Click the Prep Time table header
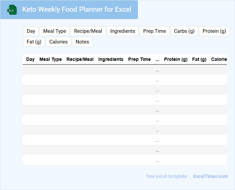The width and height of the screenshot is (235, 190). [x=139, y=59]
